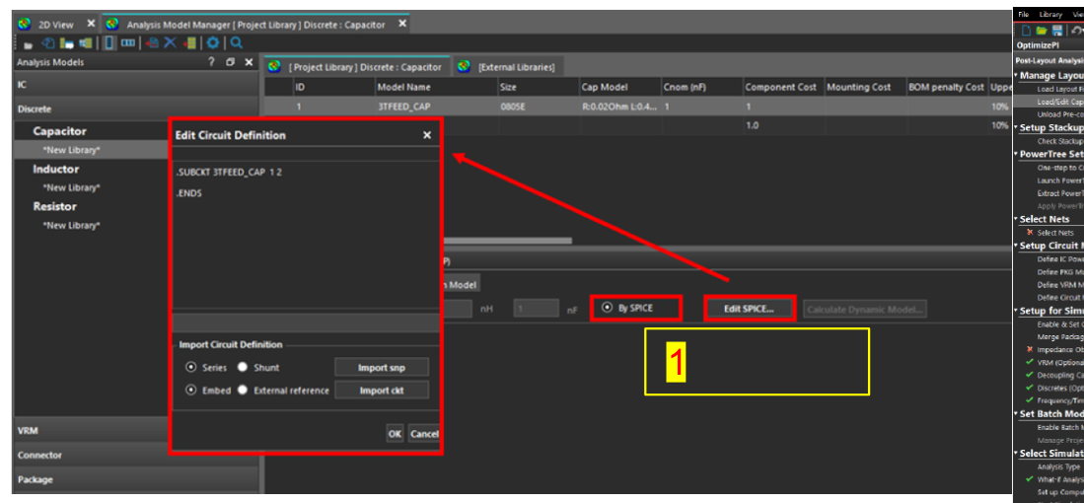The image size is (1084, 503).
Task: Collapse Select Simulation section
Action: click(1016, 454)
